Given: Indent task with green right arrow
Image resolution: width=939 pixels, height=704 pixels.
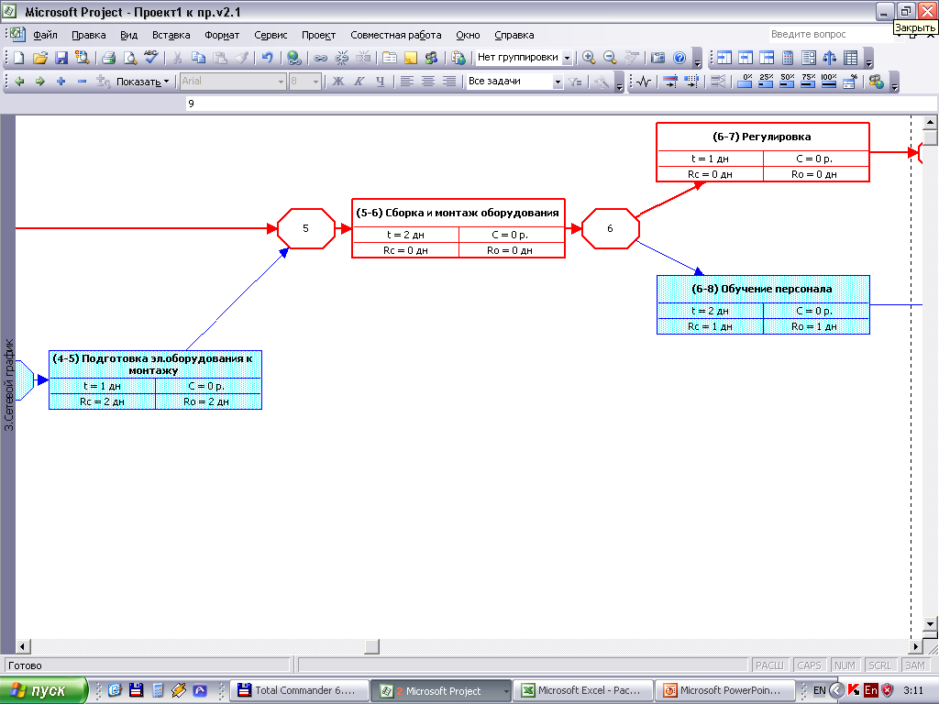Looking at the screenshot, I should (x=40, y=82).
